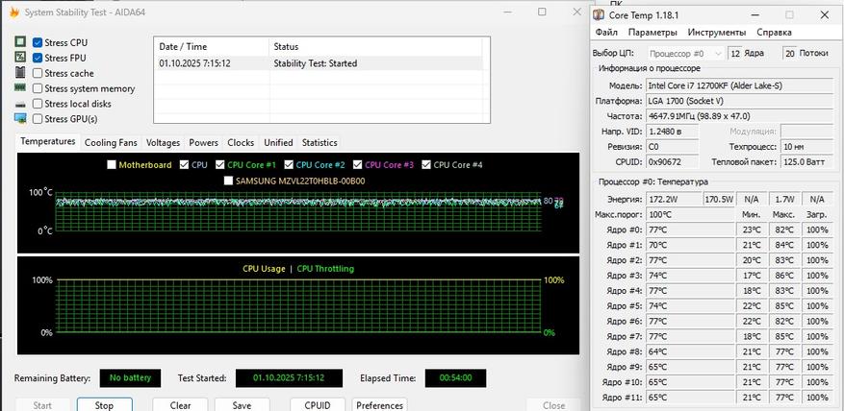Hide the CPU temperature graph line

pos(184,165)
